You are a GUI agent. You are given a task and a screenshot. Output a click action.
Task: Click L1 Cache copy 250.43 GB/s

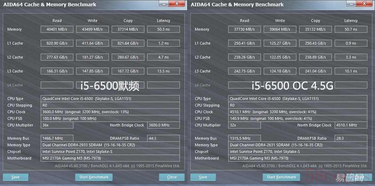click(x=316, y=43)
